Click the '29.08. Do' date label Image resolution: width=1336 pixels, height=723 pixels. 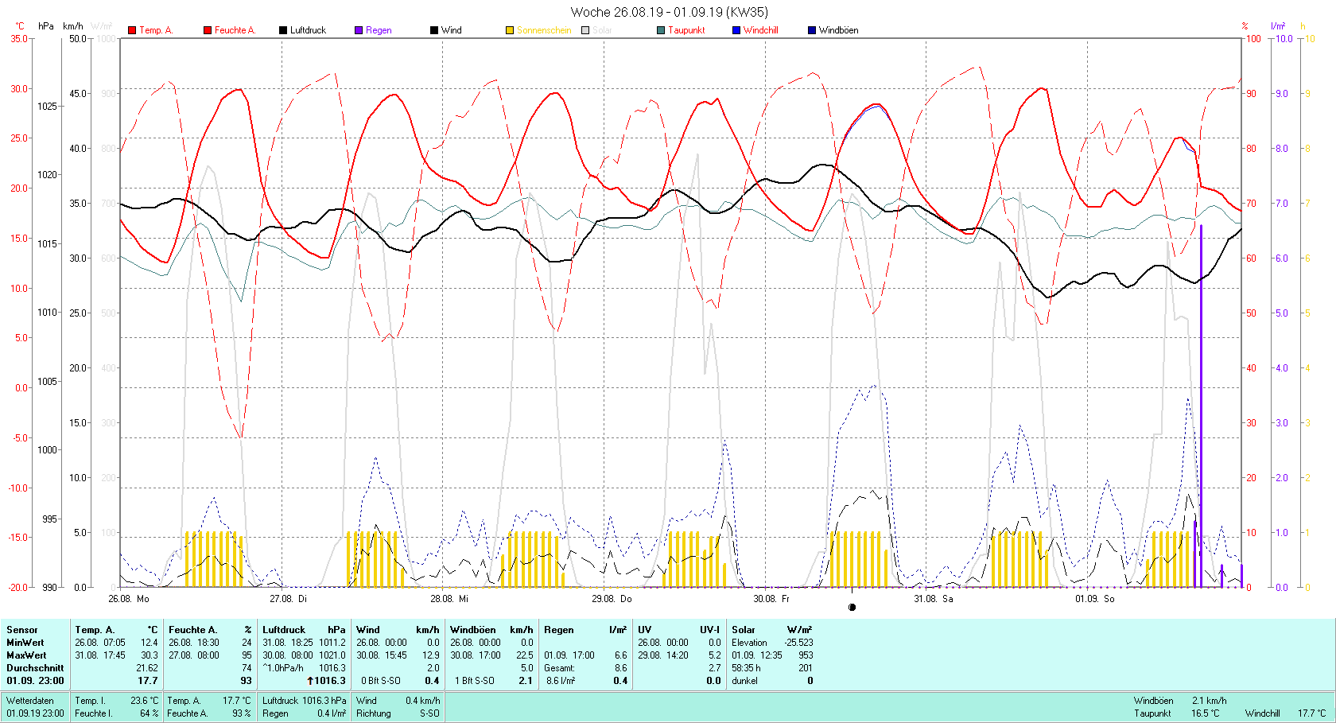point(612,599)
